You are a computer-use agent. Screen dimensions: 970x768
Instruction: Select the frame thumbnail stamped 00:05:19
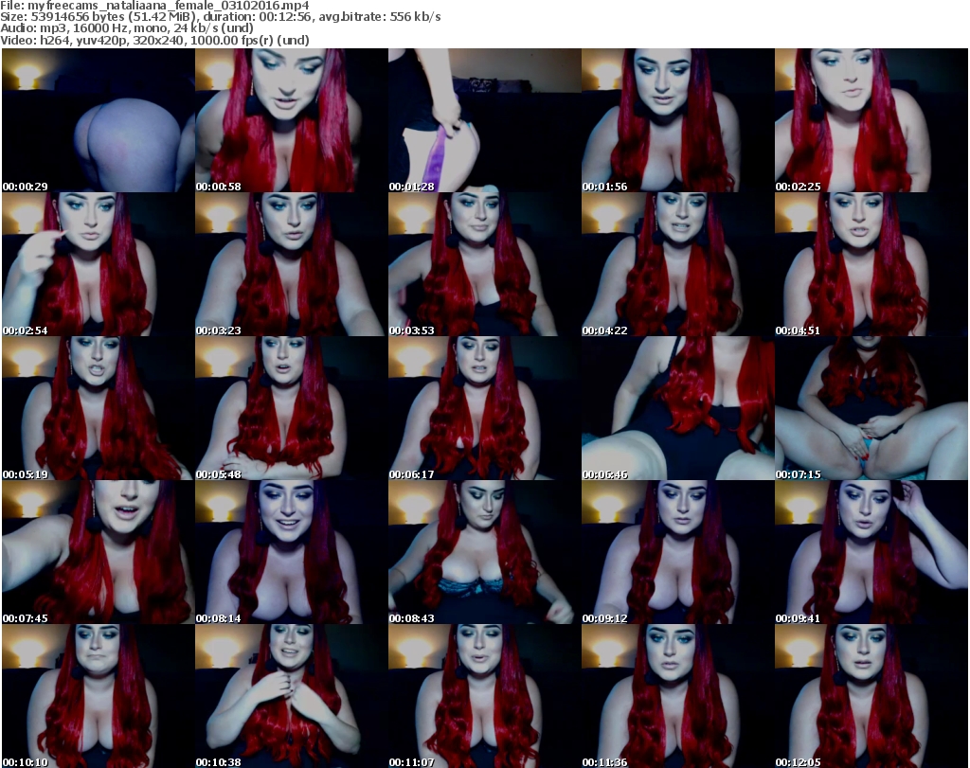99,408
